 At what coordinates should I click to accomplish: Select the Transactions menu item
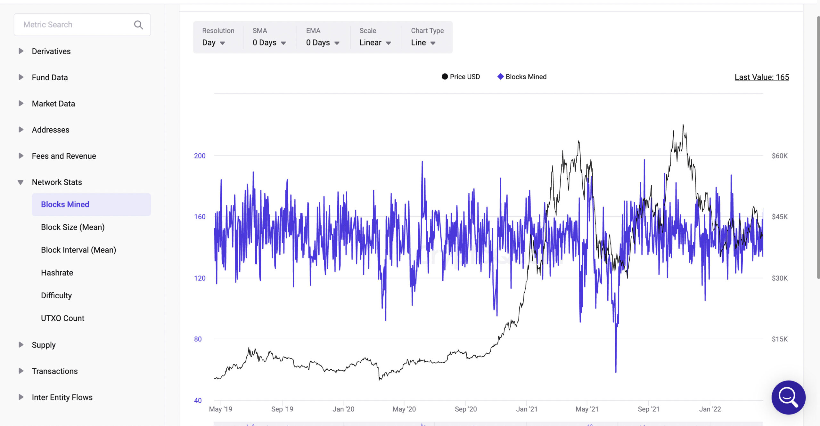pos(55,371)
